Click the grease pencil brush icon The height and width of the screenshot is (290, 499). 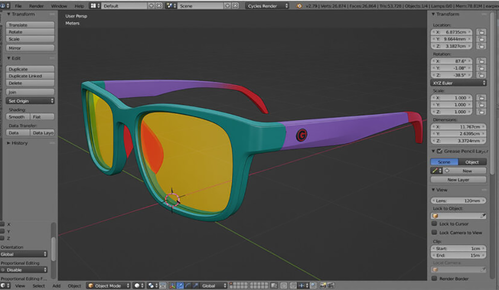tap(434, 171)
